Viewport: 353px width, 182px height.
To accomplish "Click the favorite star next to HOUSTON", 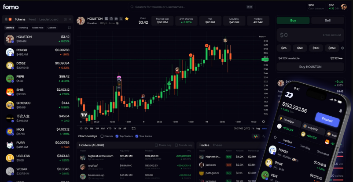I will coord(127,18).
